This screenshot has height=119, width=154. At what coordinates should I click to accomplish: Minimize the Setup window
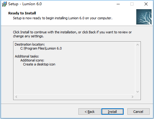(118, 4)
